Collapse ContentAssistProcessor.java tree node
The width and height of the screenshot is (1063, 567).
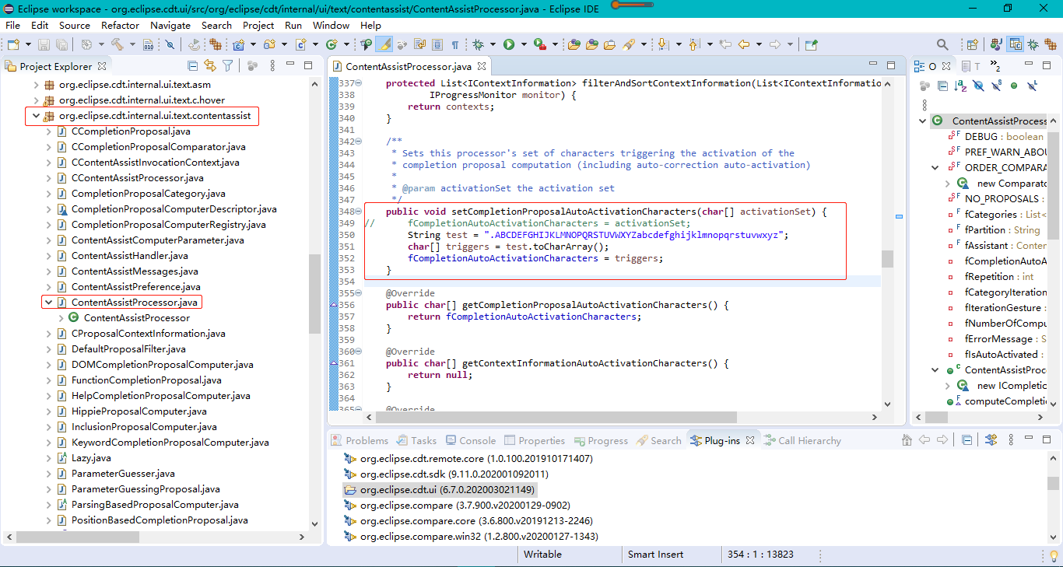[48, 303]
